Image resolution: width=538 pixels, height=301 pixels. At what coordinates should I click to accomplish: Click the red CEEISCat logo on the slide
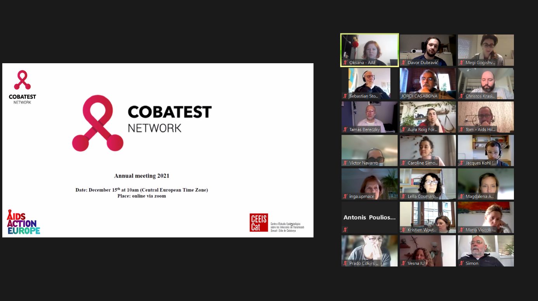(259, 223)
